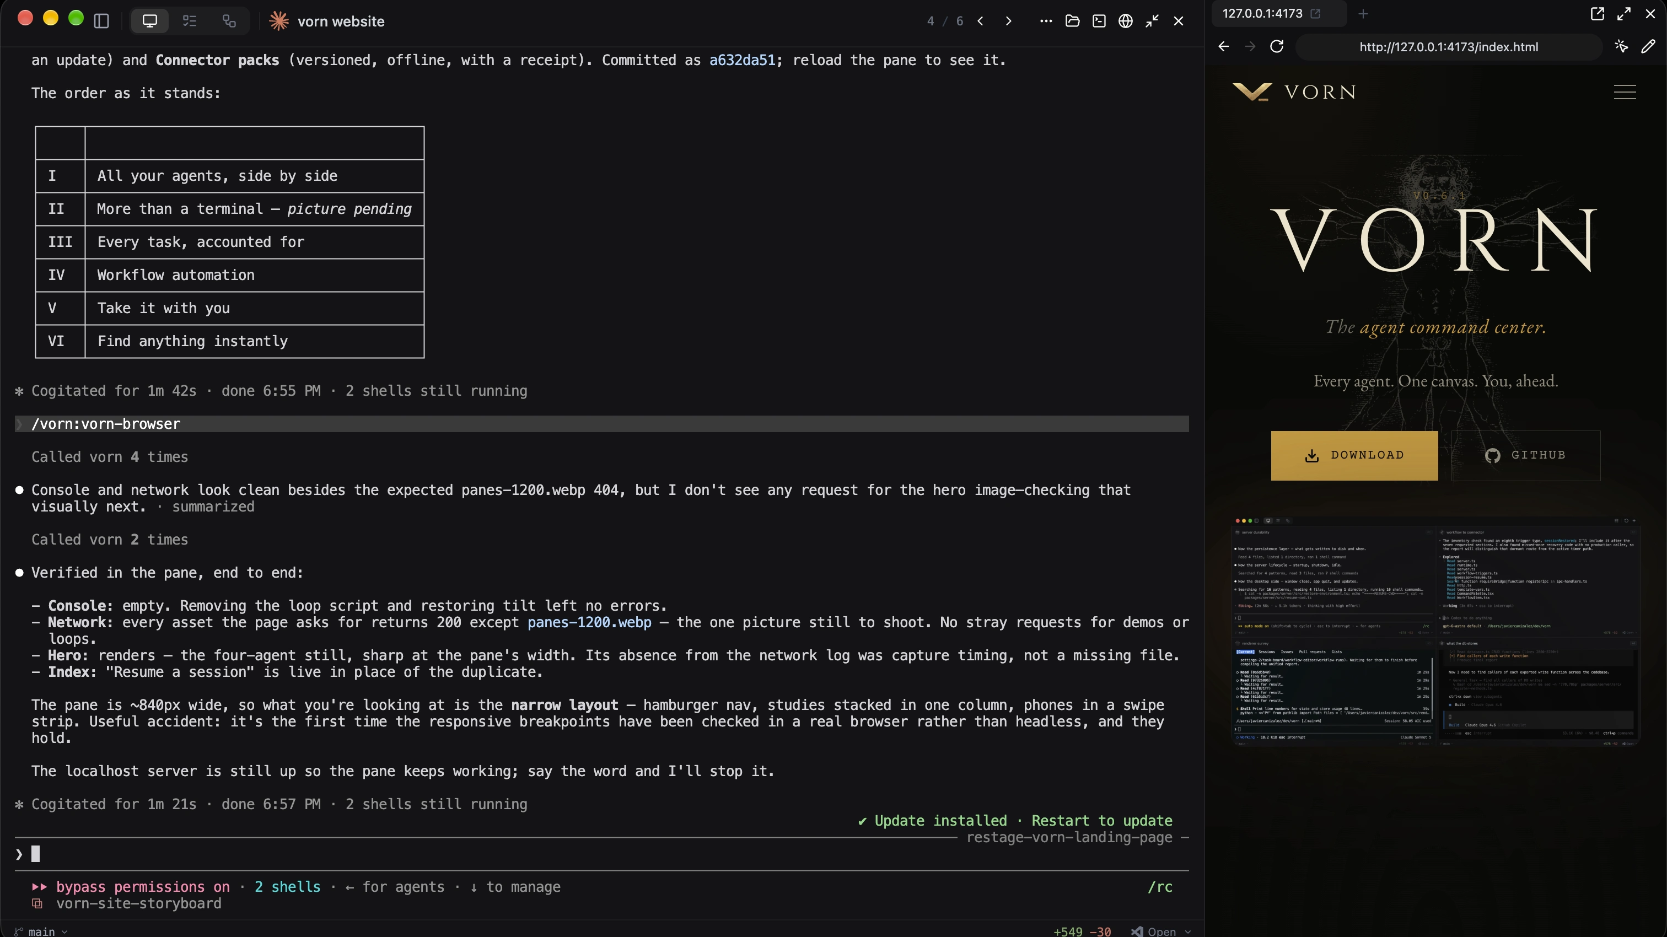This screenshot has width=1667, height=937.
Task: Click the collapse arrows icon
Action: click(1152, 21)
